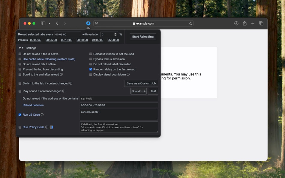The height and width of the screenshot is (178, 285).
Task: Show info for Play sound option
Action: [x=64, y=91]
